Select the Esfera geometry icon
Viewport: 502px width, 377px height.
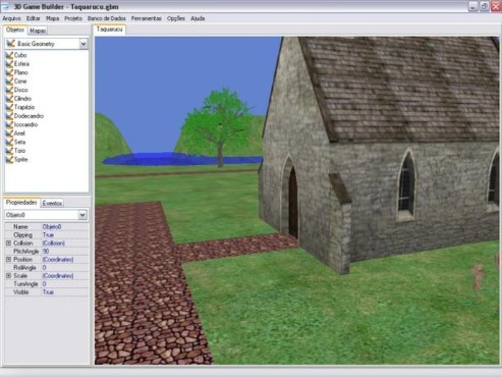[x=9, y=64]
